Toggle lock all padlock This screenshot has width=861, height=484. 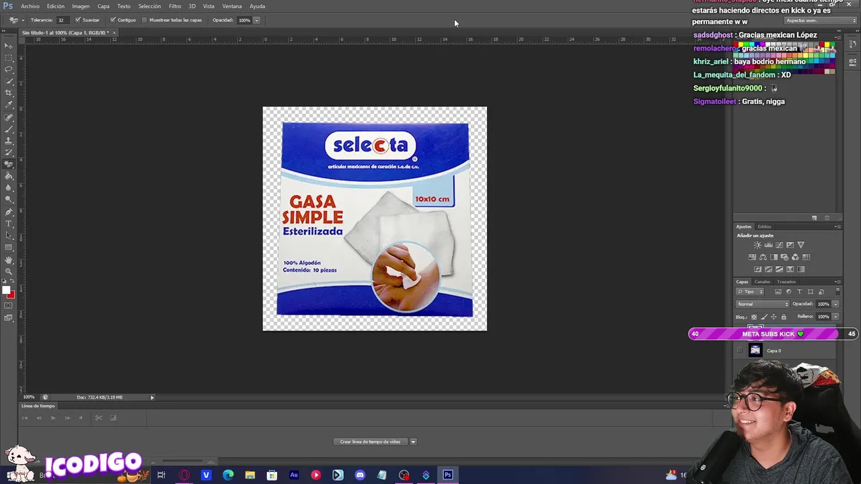tap(784, 317)
